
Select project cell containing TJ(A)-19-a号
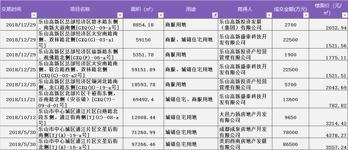tap(80, 132)
